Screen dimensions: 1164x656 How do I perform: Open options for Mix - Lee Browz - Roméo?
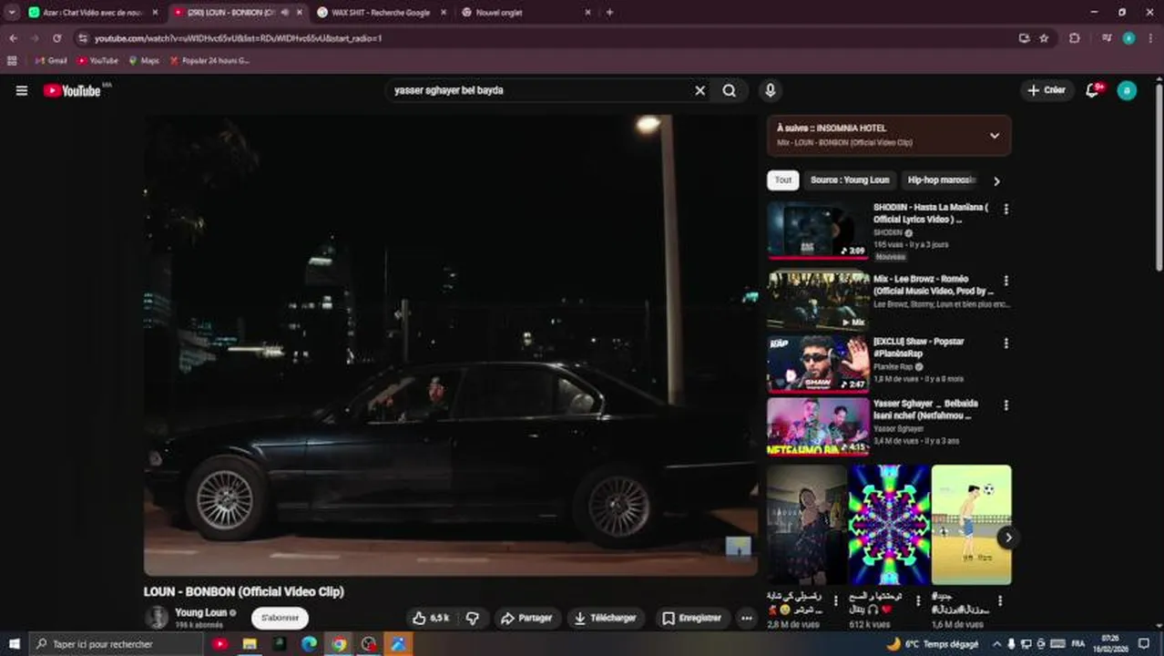click(1006, 281)
